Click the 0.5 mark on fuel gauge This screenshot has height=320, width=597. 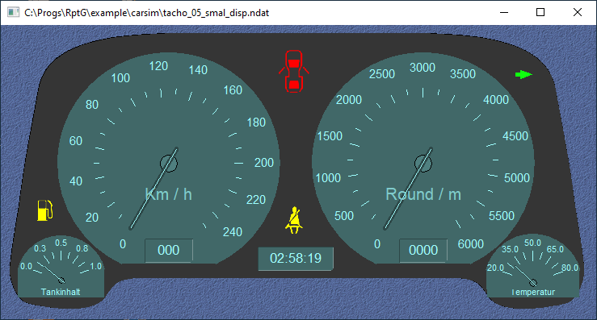coord(61,243)
